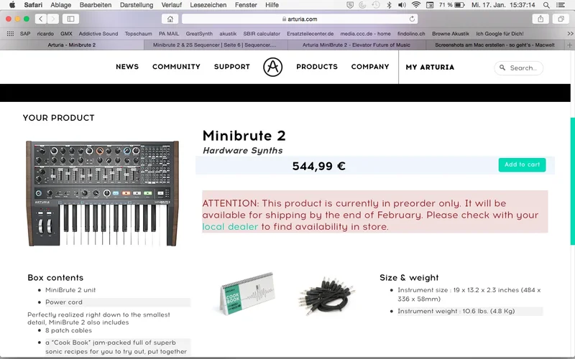Add a new tab with plus button
The width and height of the screenshot is (575, 359).
point(569,45)
